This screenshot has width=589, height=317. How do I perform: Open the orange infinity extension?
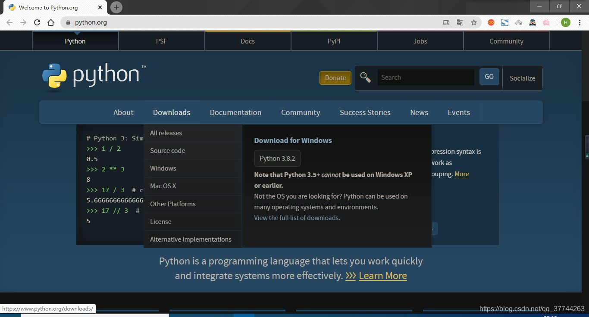[x=491, y=22]
